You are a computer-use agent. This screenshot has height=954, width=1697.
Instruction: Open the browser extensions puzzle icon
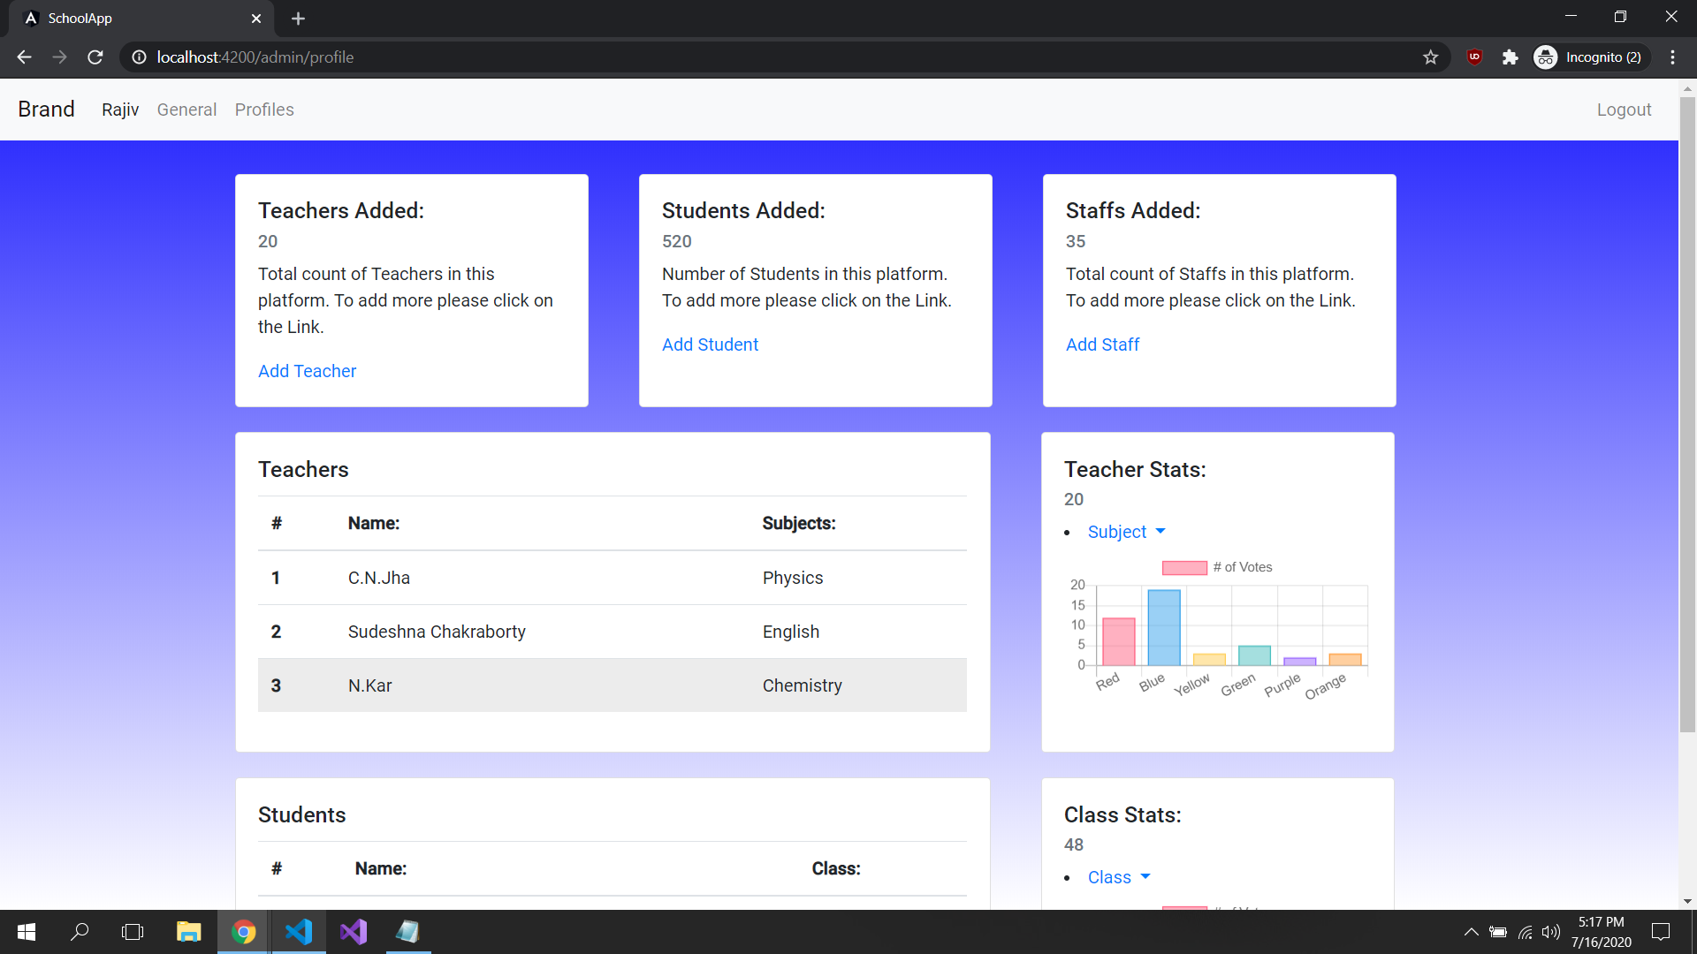(1510, 57)
